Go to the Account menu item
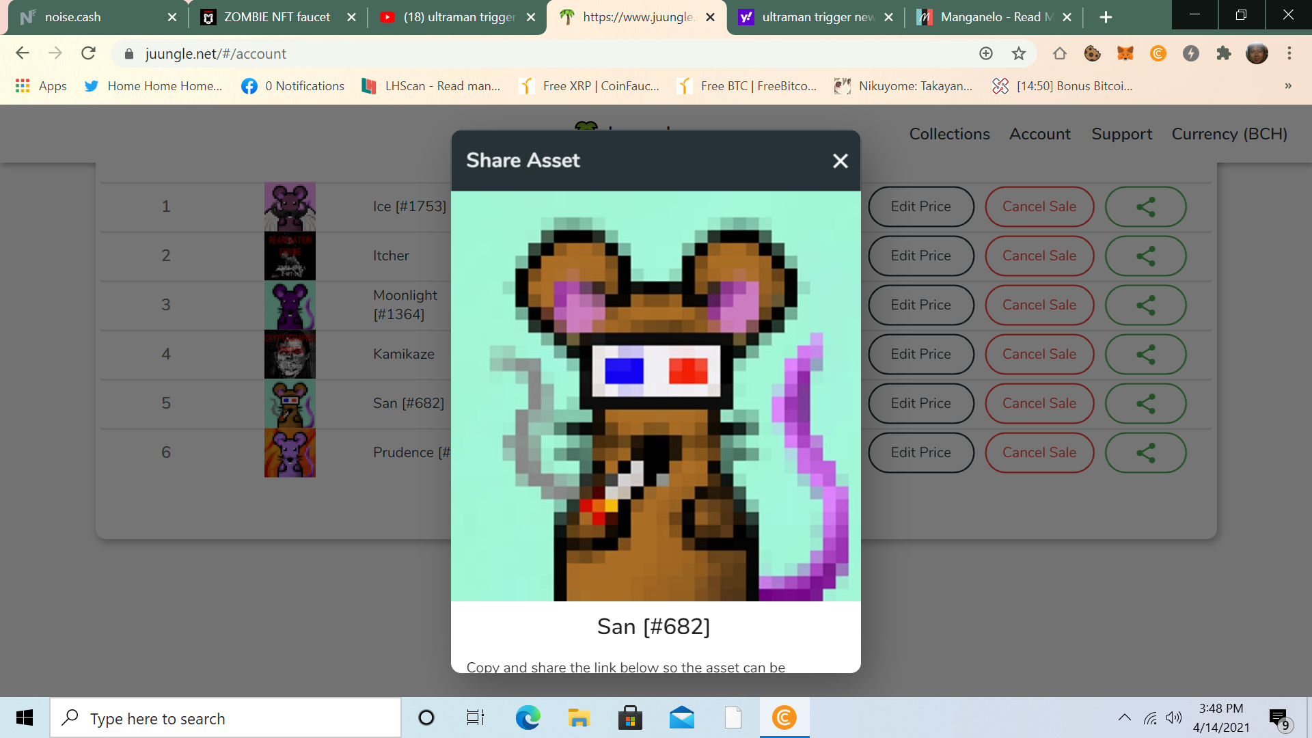1312x738 pixels. pos(1040,134)
